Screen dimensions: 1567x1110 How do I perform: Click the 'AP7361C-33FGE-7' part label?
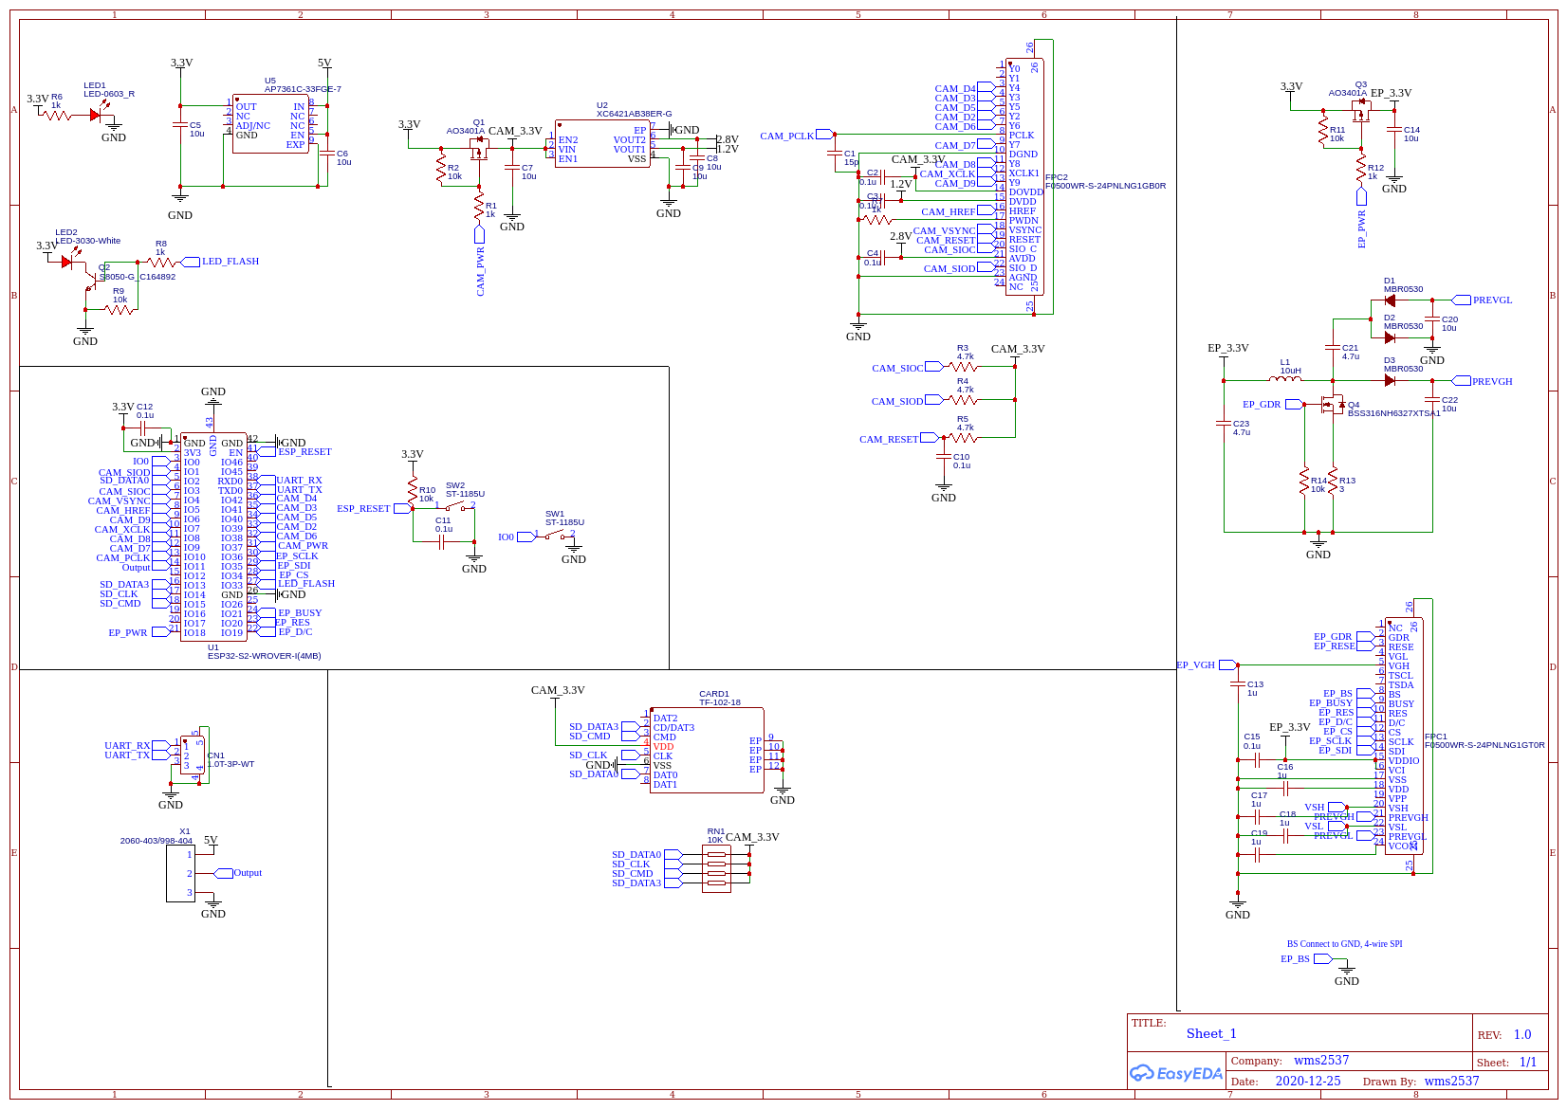[303, 89]
